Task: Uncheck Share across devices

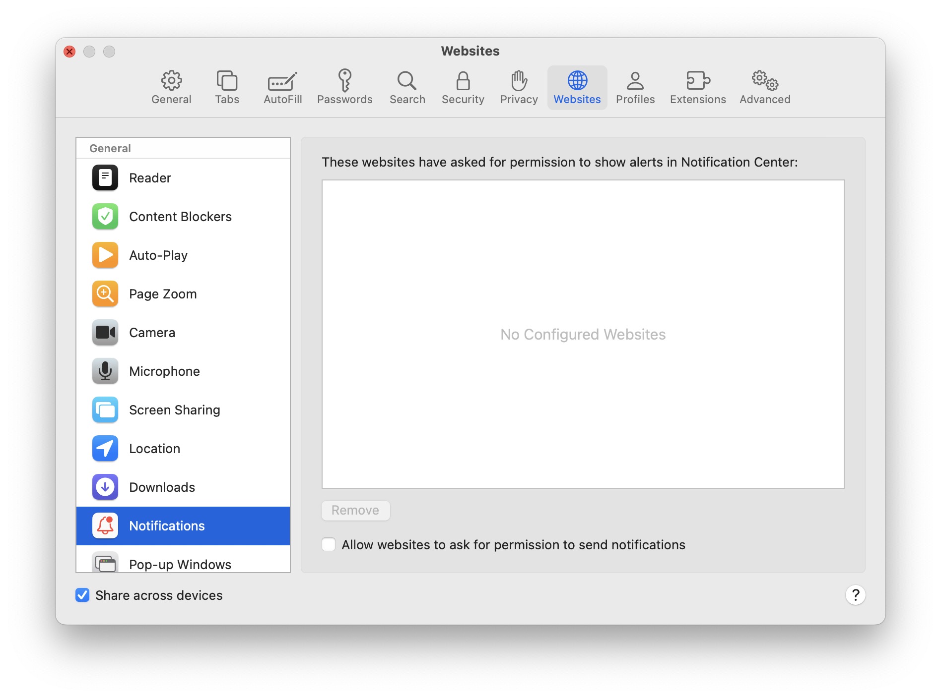Action: pos(82,595)
